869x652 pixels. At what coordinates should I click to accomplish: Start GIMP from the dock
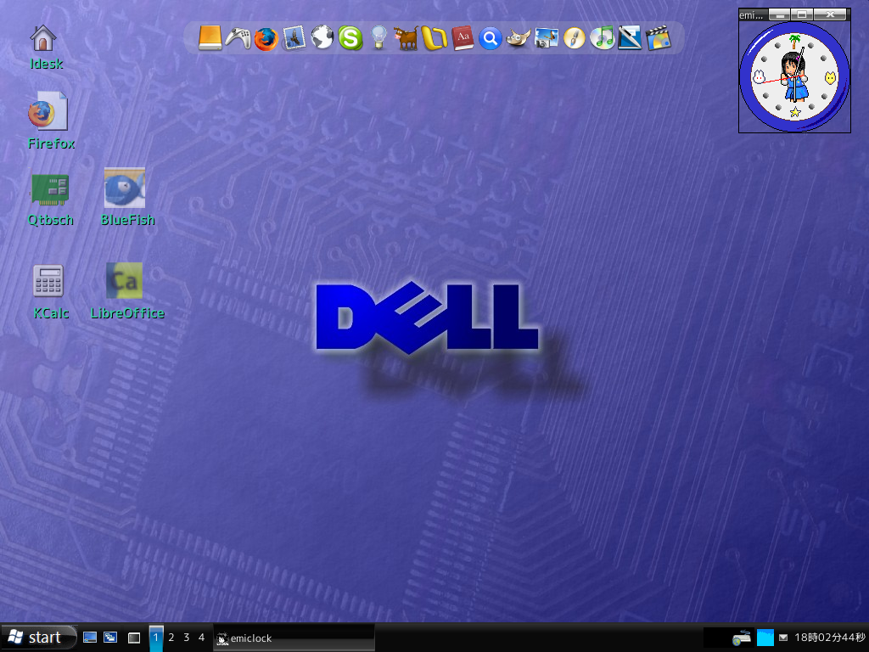click(x=519, y=38)
